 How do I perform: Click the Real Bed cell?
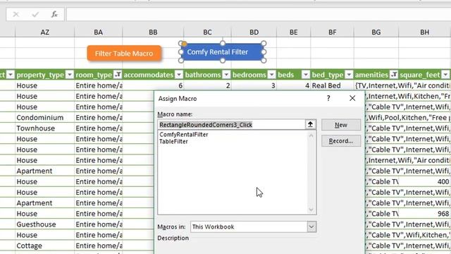[332, 85]
